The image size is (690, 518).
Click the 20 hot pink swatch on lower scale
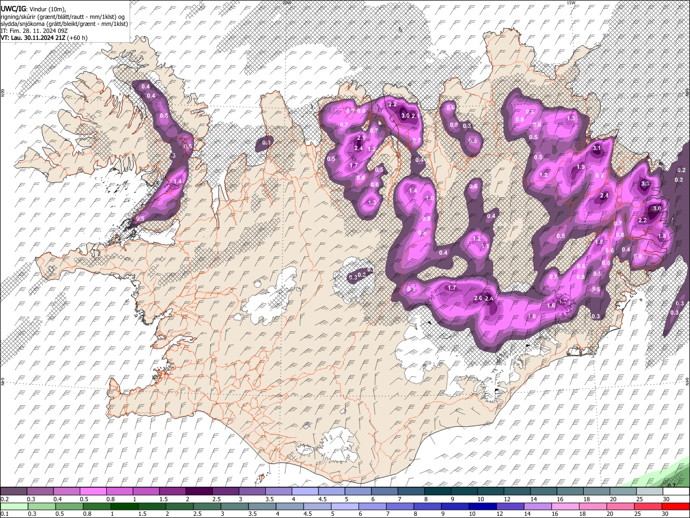(620, 507)
